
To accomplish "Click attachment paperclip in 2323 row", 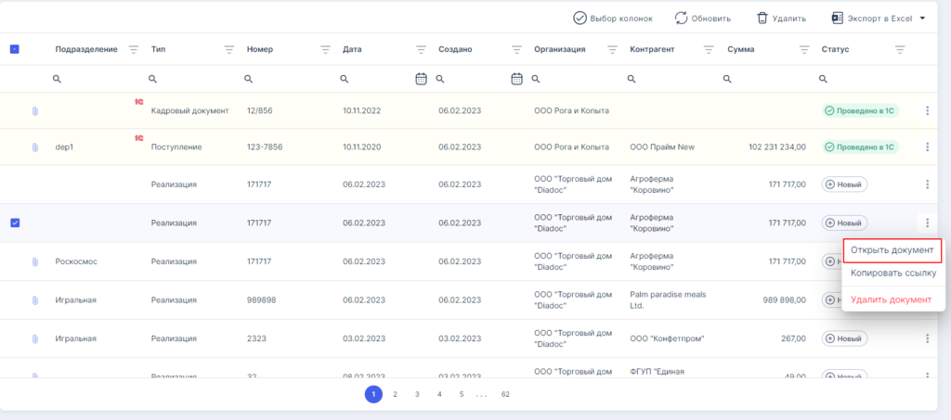I will tap(34, 339).
